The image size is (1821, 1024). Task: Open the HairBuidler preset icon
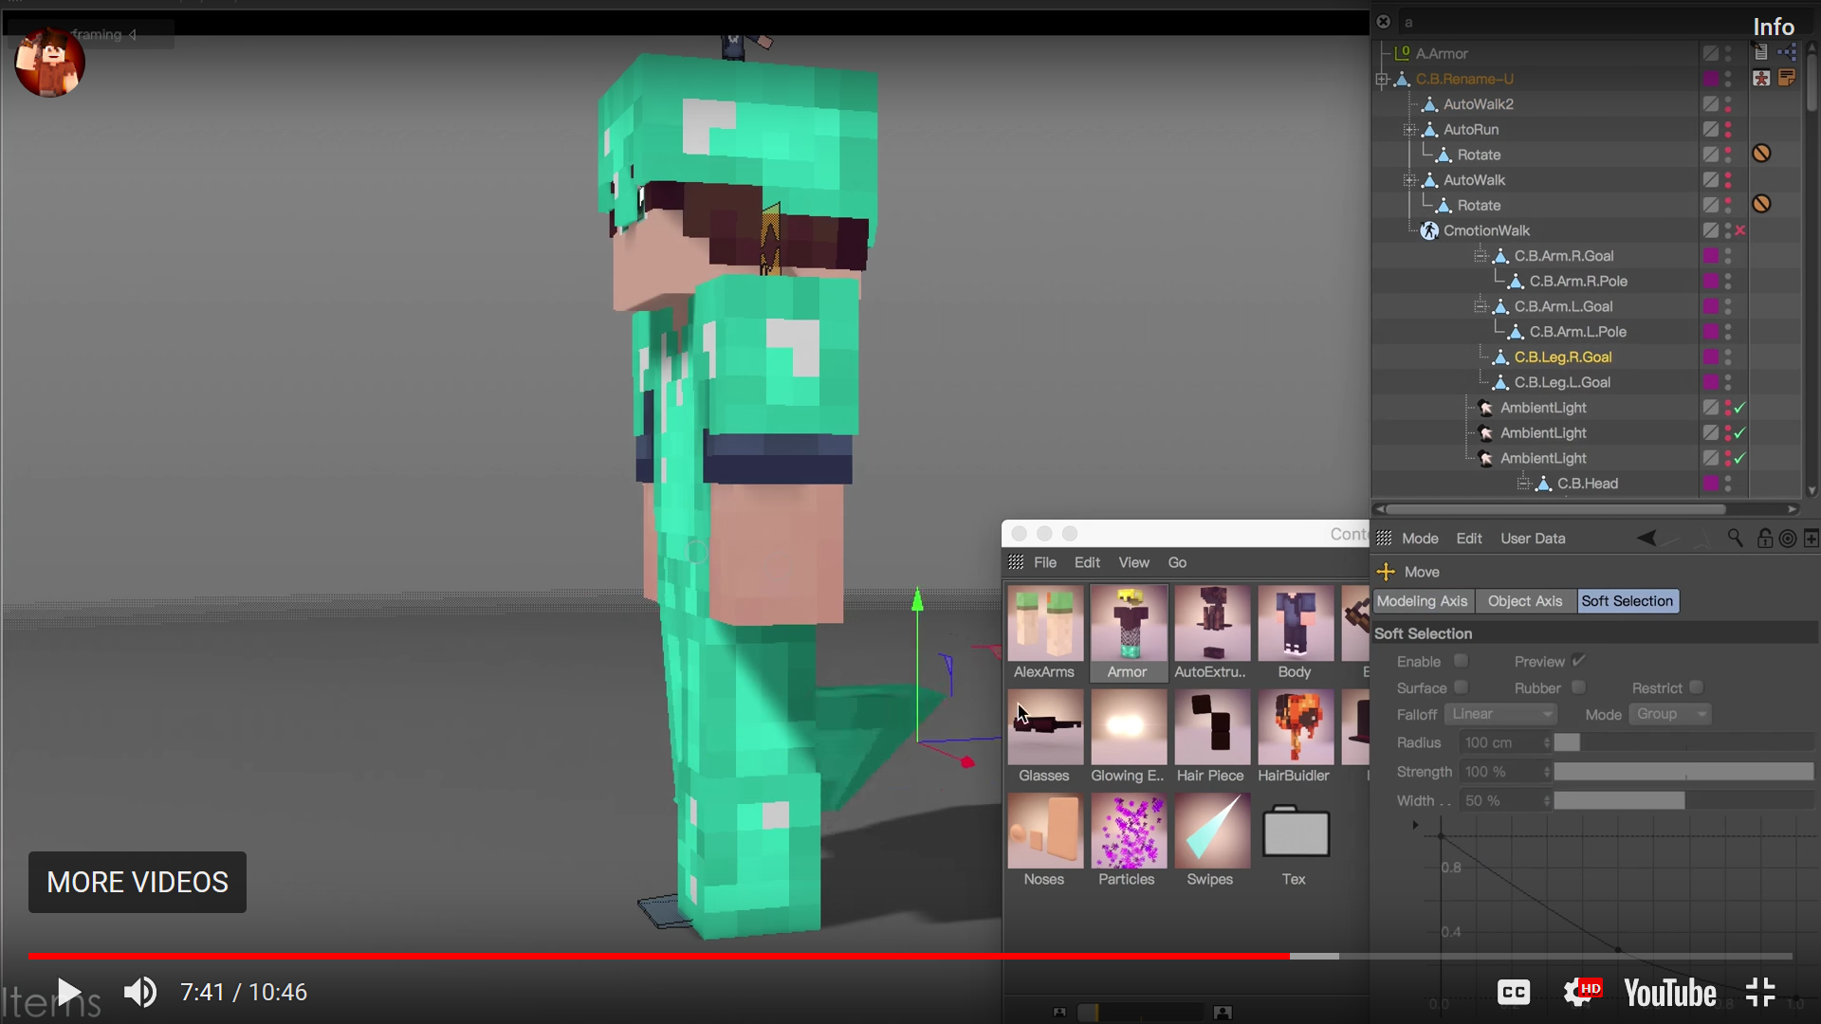click(x=1296, y=727)
